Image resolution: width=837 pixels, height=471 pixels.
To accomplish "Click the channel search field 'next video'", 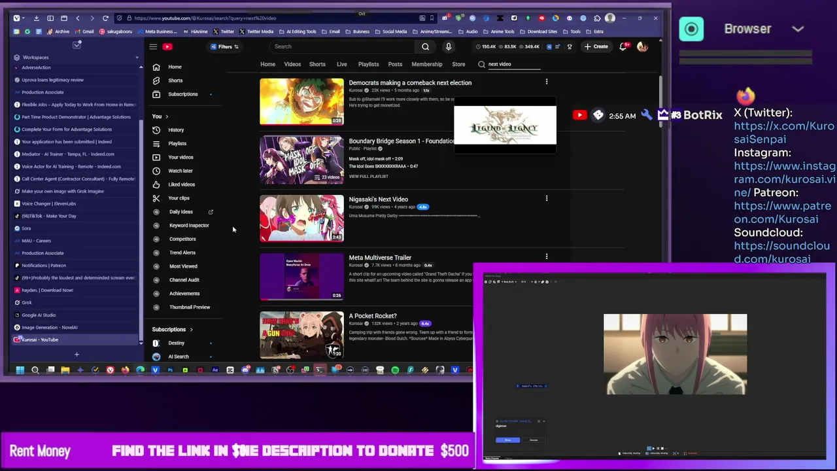I will point(514,64).
